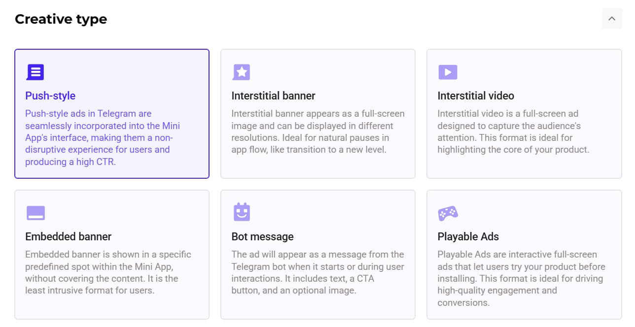Click the Embedded banner description text
Image resolution: width=635 pixels, height=327 pixels.
click(x=108, y=272)
